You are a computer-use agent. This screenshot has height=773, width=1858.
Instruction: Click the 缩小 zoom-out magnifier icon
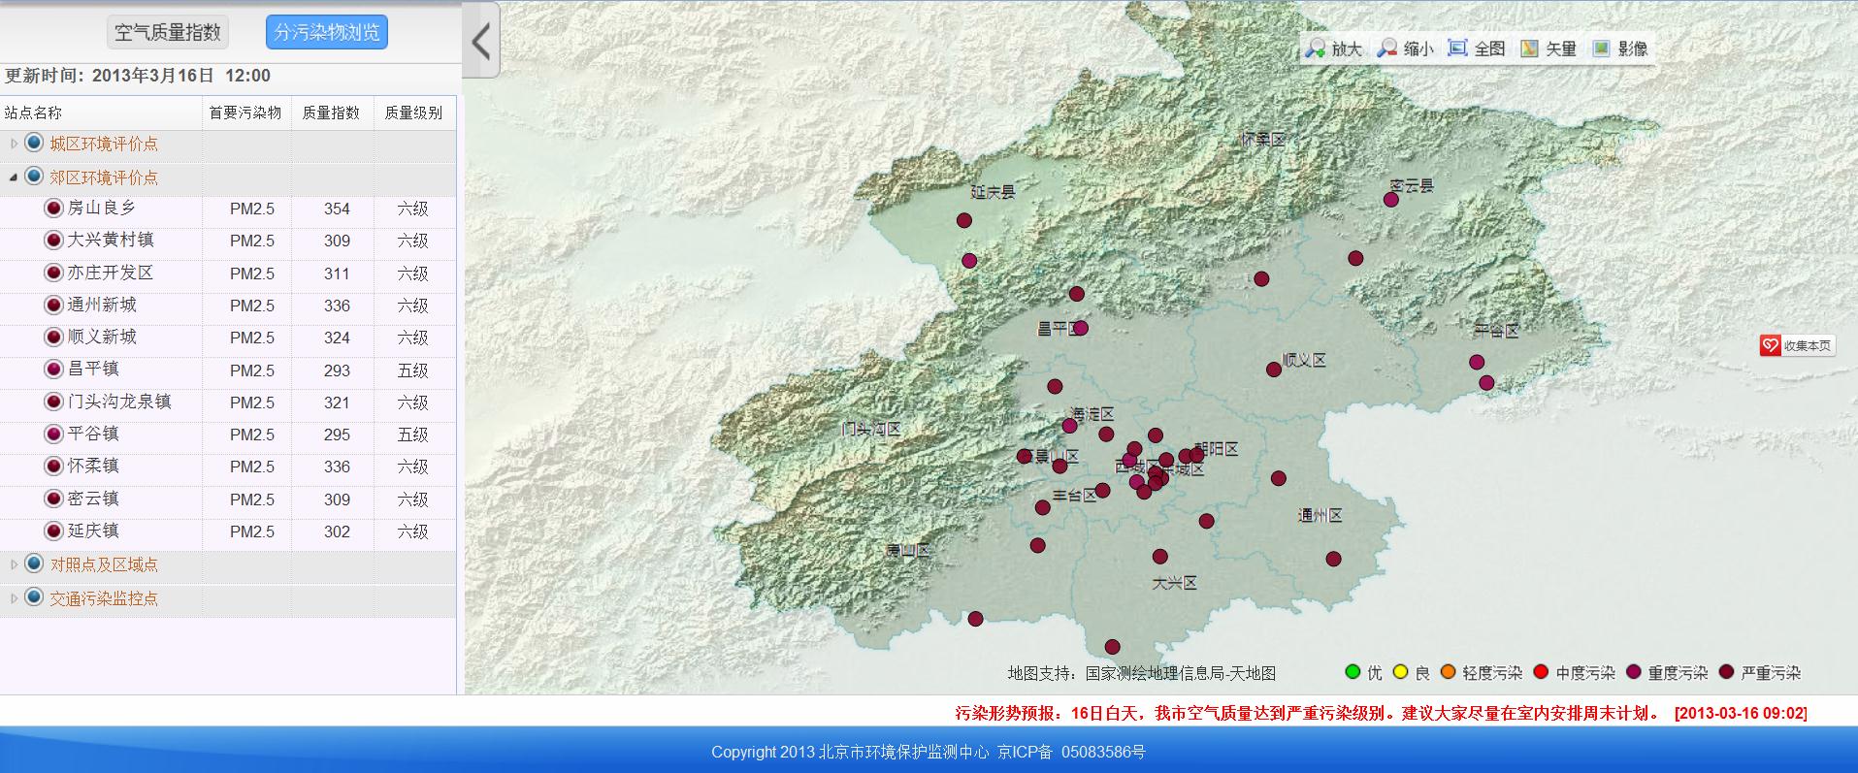(1388, 48)
